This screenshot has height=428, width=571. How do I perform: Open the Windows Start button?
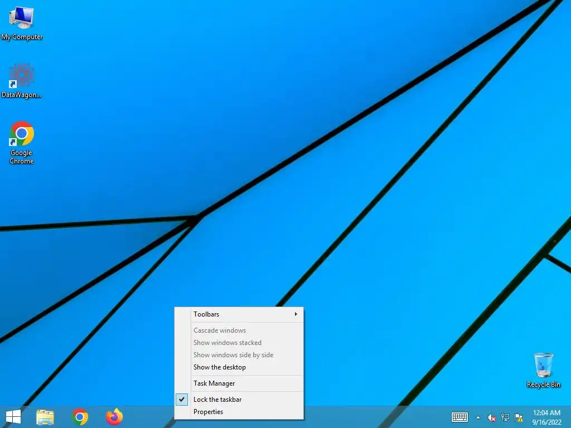13,417
